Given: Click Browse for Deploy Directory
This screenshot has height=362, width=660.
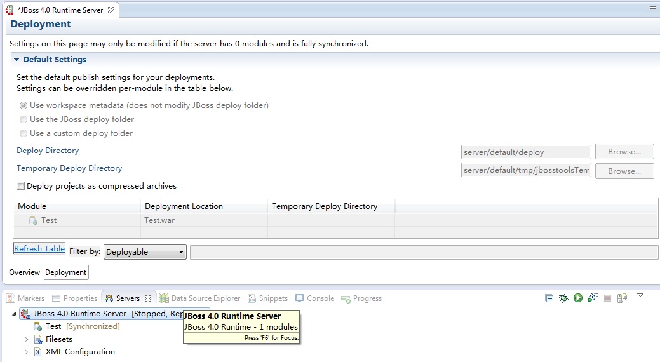Looking at the screenshot, I should pyautogui.click(x=624, y=152).
